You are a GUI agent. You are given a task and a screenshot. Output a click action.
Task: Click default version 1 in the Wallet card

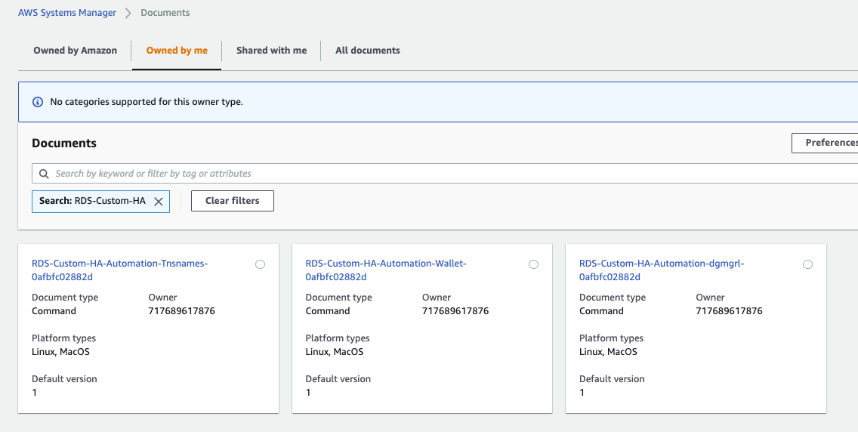[308, 393]
